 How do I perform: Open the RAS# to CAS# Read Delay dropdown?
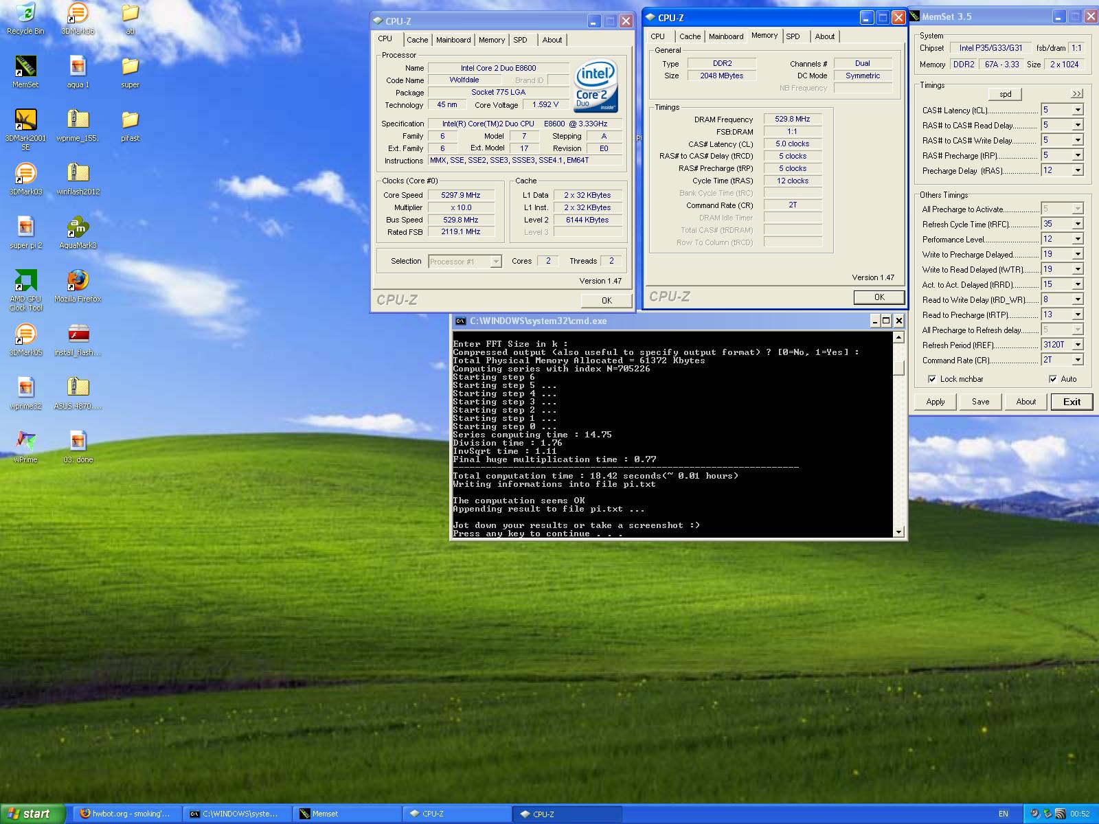tap(1078, 125)
